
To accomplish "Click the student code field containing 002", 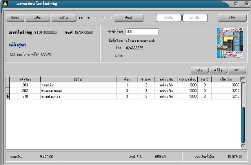I will coord(142,31).
